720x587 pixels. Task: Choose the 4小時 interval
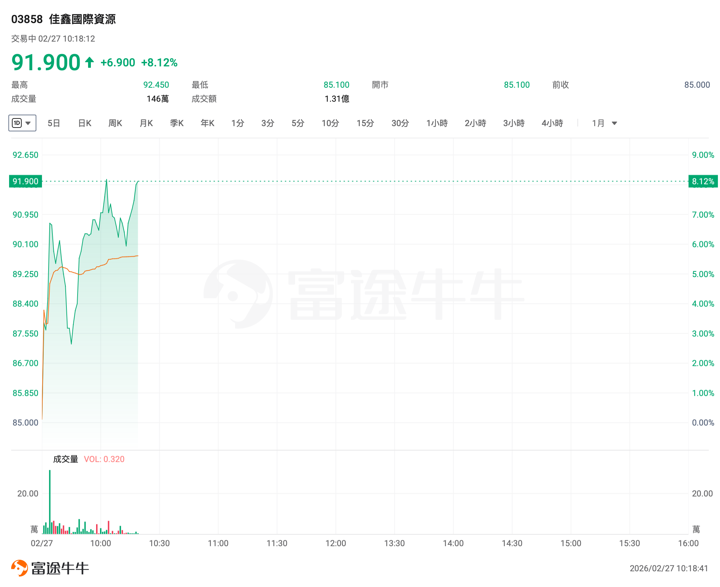(x=552, y=123)
